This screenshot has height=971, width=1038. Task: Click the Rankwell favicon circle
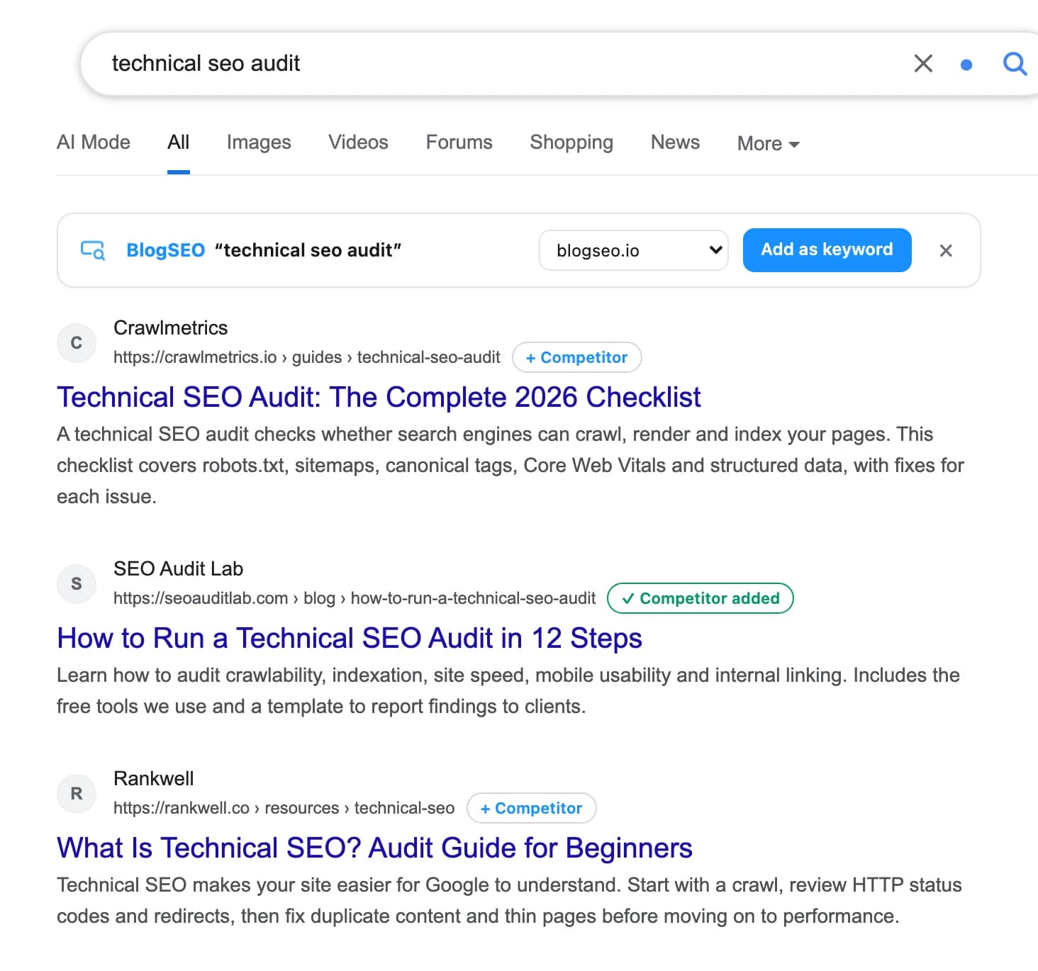[x=77, y=794]
